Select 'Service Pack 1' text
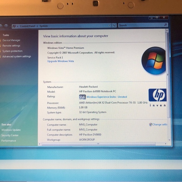Screen dimensions: 182x182 click(x=55, y=57)
